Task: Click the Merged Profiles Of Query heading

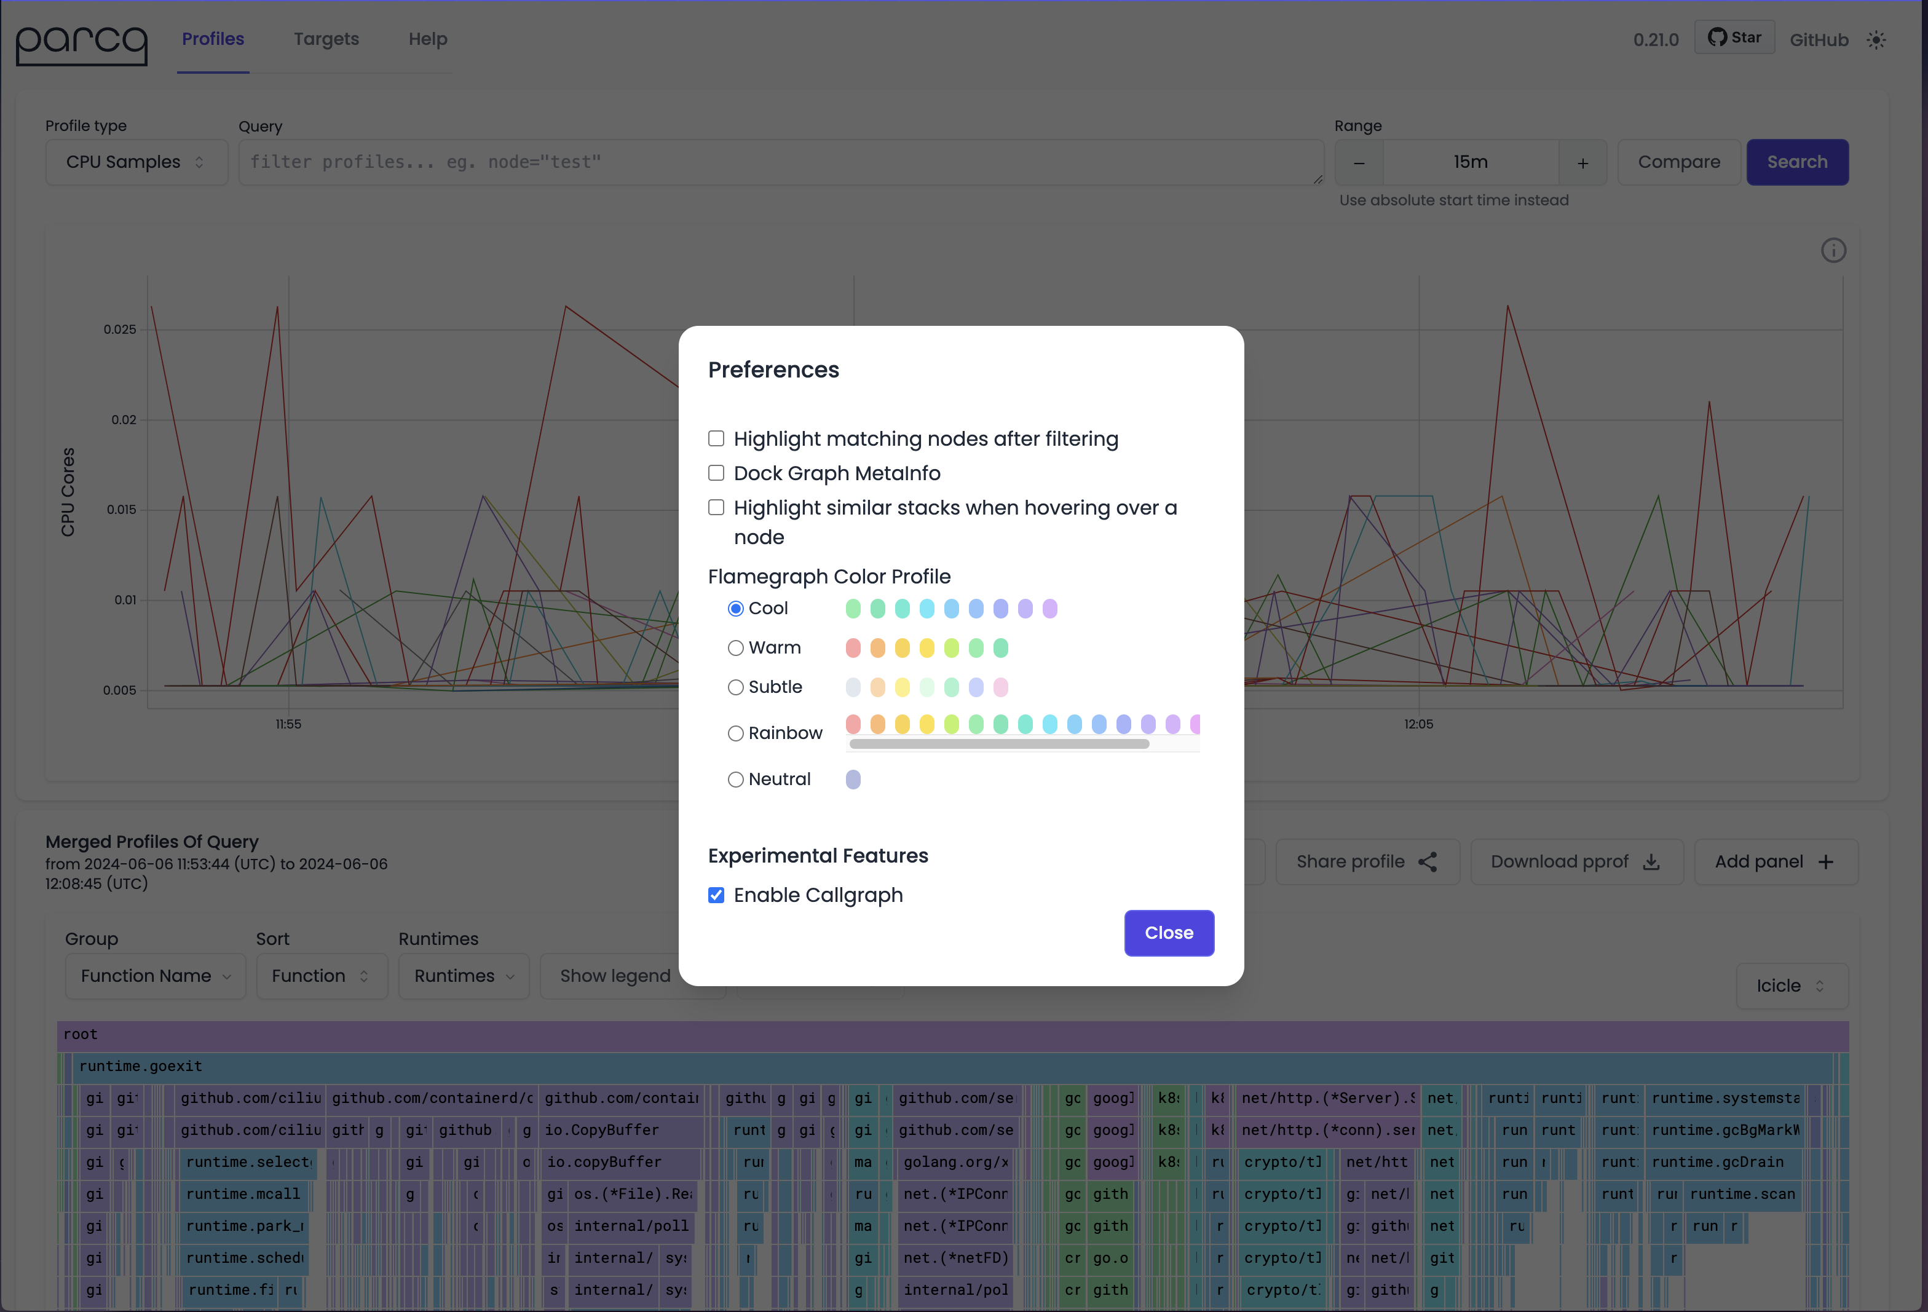Action: [152, 842]
